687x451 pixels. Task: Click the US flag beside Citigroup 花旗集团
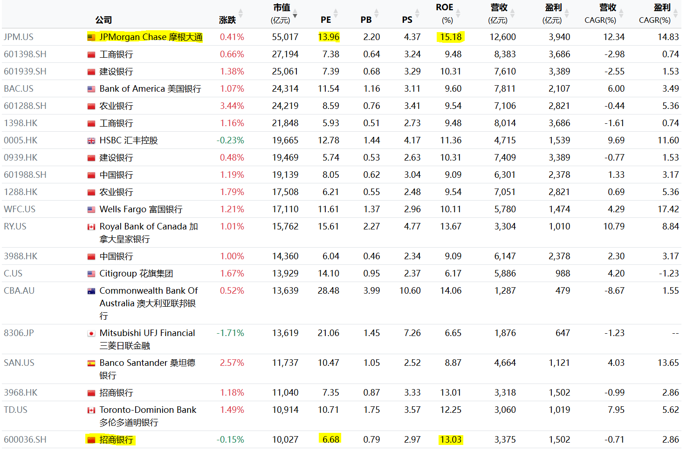coord(91,274)
